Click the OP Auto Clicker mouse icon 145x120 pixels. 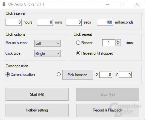4,4
